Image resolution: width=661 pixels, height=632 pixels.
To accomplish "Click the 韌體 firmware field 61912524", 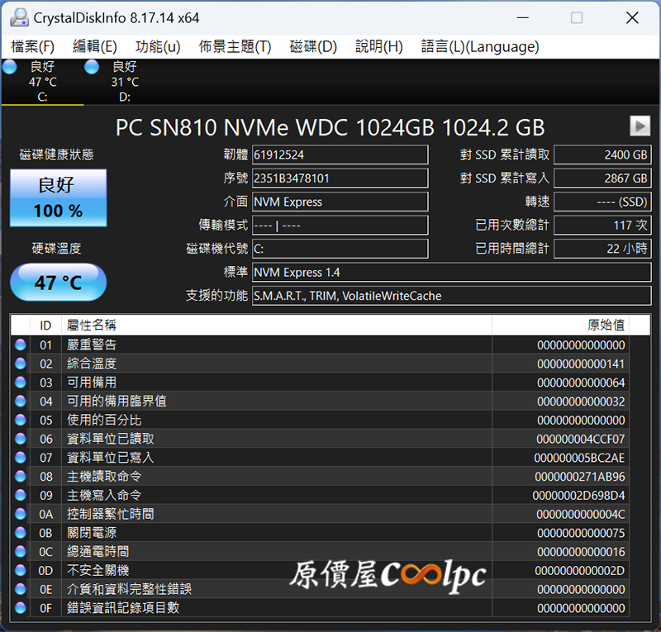I will pos(340,154).
